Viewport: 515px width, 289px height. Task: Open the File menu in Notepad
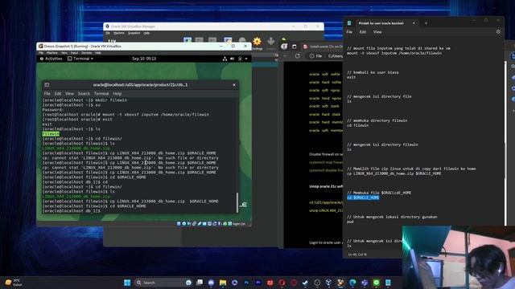349,32
